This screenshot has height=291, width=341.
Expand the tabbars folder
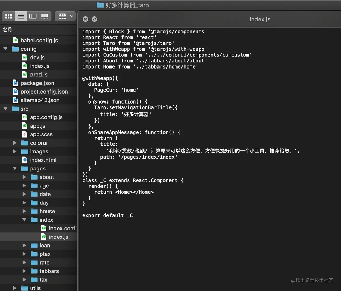coord(24,271)
